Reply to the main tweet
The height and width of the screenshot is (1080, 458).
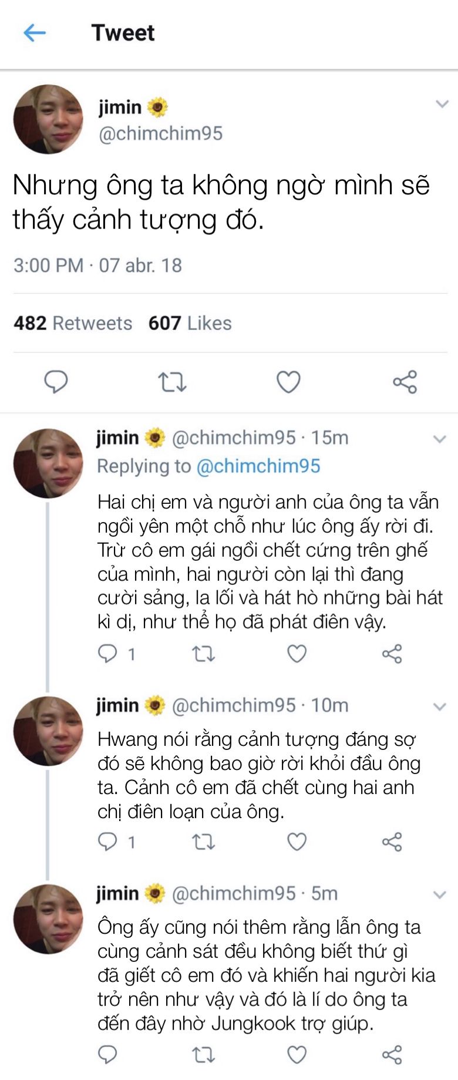click(56, 382)
